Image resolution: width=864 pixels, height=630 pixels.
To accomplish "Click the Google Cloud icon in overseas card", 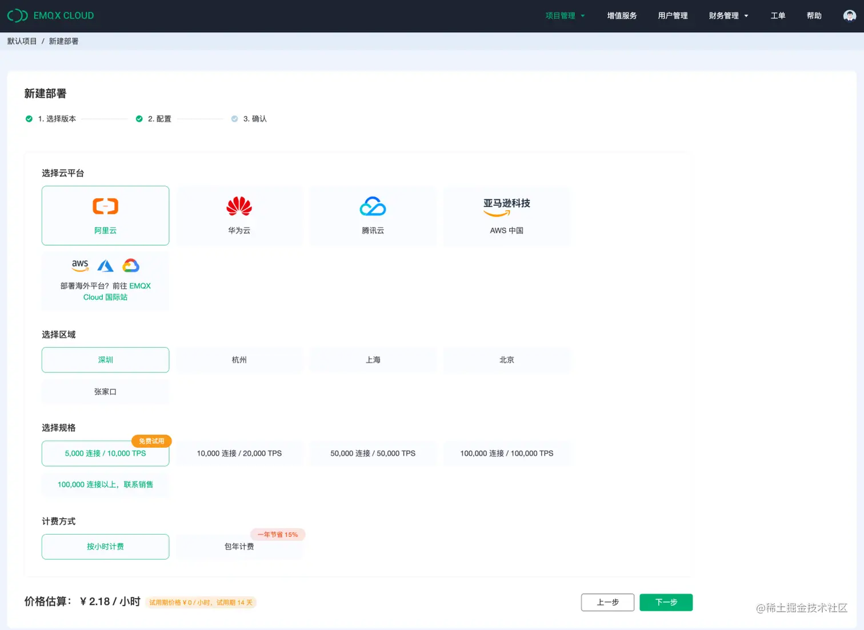I will (131, 265).
